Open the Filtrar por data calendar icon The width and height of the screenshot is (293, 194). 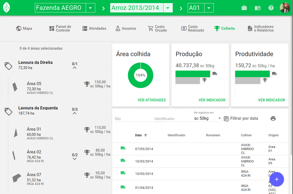[x=226, y=118]
